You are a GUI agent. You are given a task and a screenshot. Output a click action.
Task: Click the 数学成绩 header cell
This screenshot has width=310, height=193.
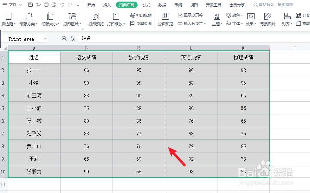pyautogui.click(x=139, y=57)
